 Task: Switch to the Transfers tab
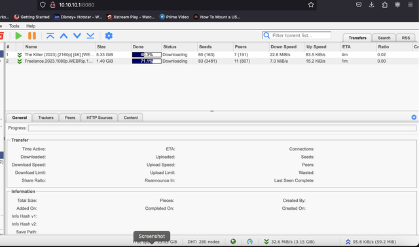pos(357,38)
